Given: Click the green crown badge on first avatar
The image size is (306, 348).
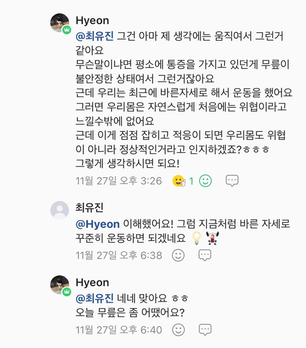Looking at the screenshot, I should (x=66, y=30).
